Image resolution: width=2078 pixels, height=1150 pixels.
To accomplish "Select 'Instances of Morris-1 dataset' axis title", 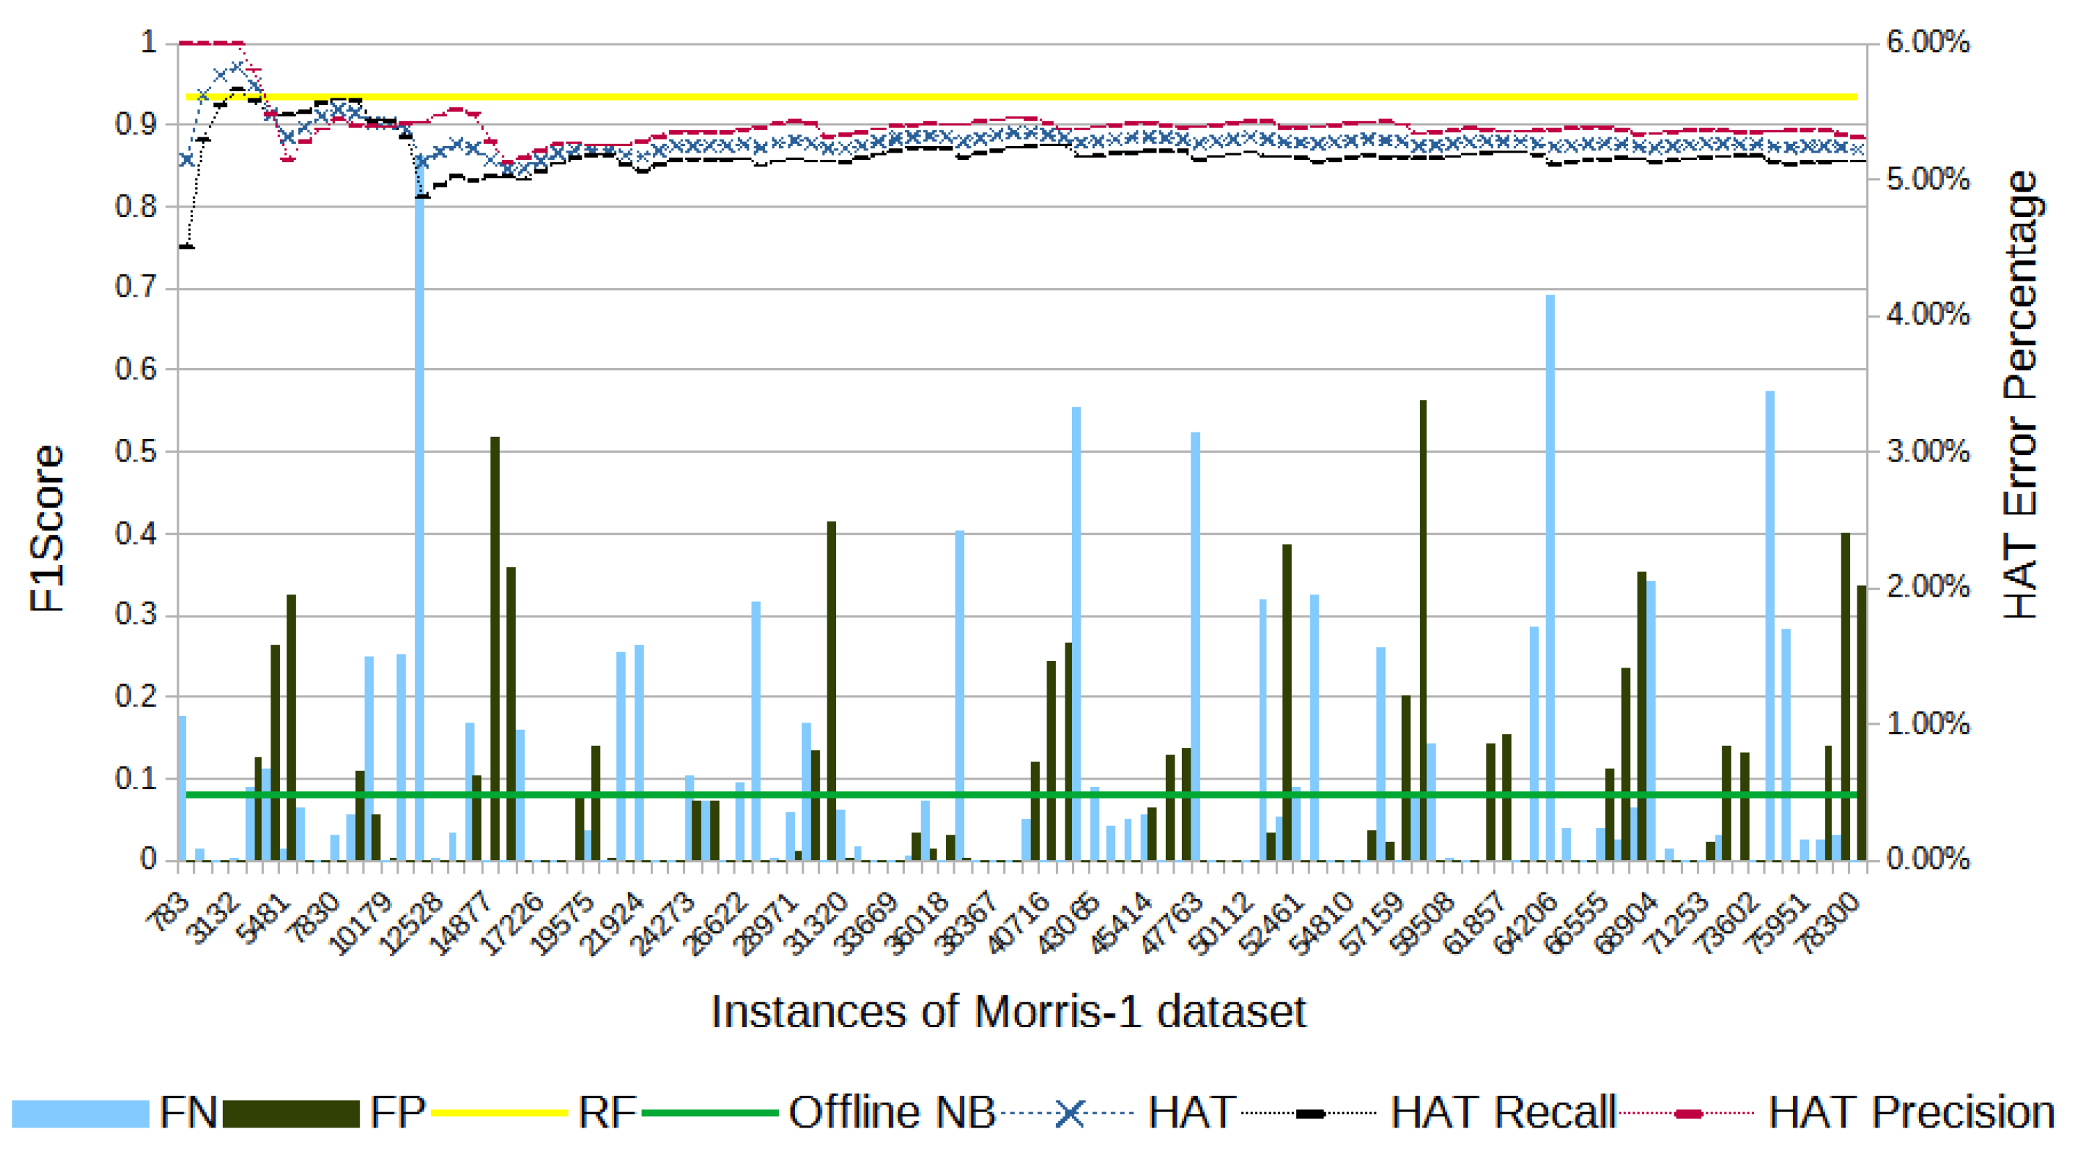I will coord(1008,1011).
